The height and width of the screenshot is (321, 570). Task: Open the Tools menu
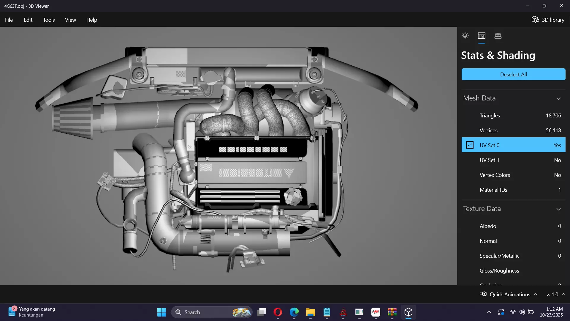[x=49, y=20]
